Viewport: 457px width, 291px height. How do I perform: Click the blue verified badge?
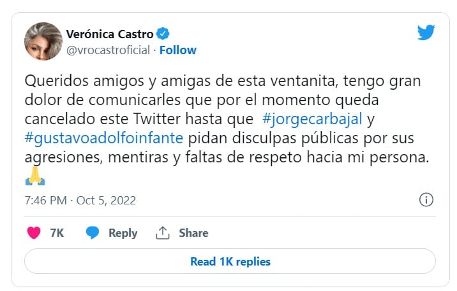[x=163, y=34]
